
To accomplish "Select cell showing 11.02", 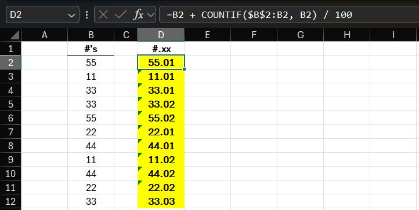I will coord(161,159).
